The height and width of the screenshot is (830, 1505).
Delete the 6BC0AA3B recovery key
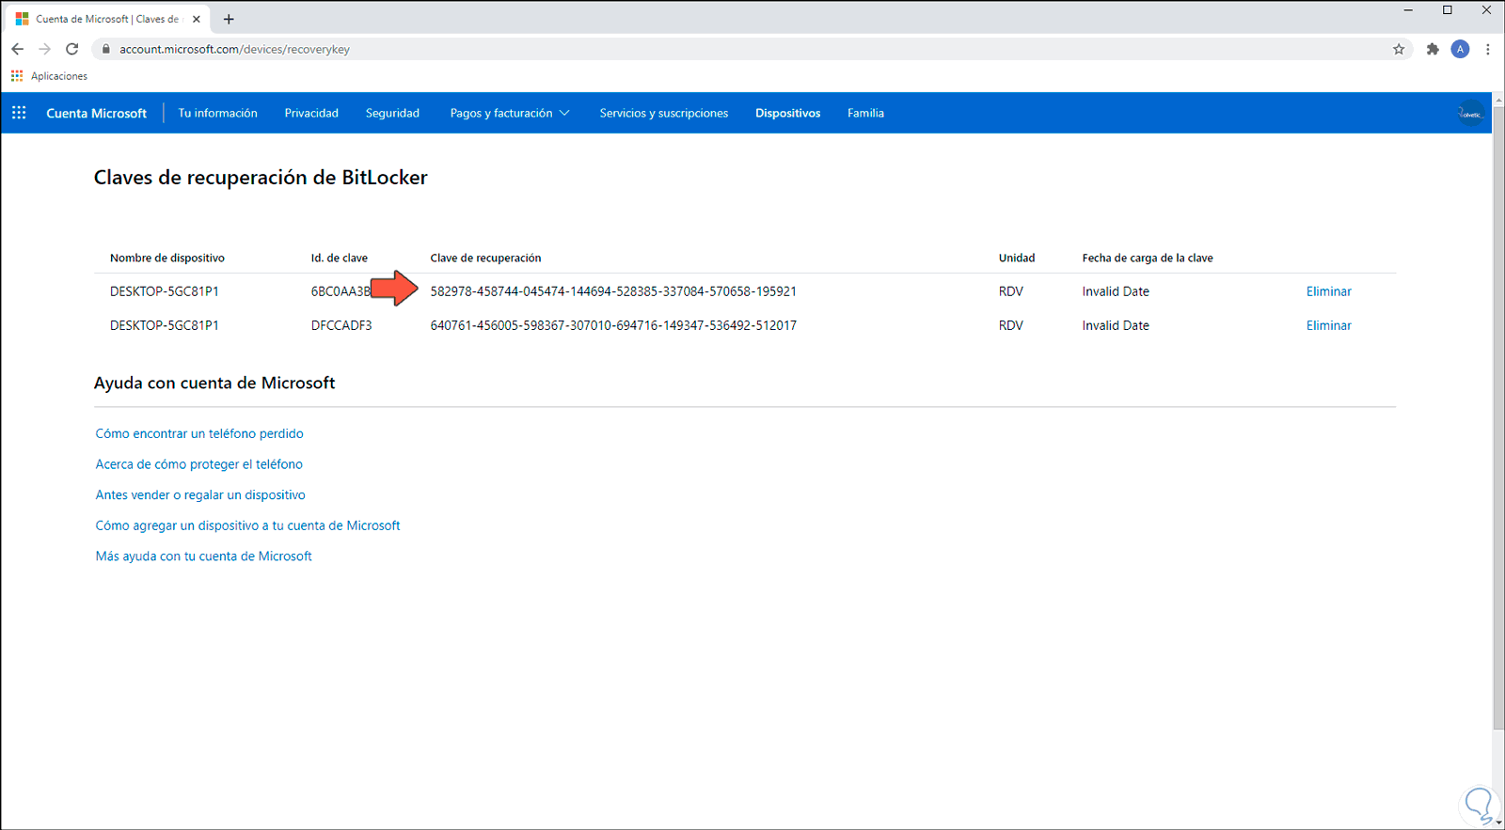[1329, 291]
